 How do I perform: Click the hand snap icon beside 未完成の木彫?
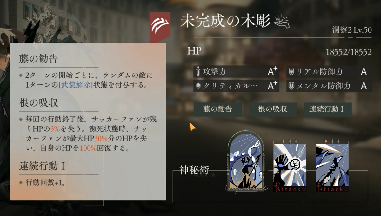pos(282,22)
